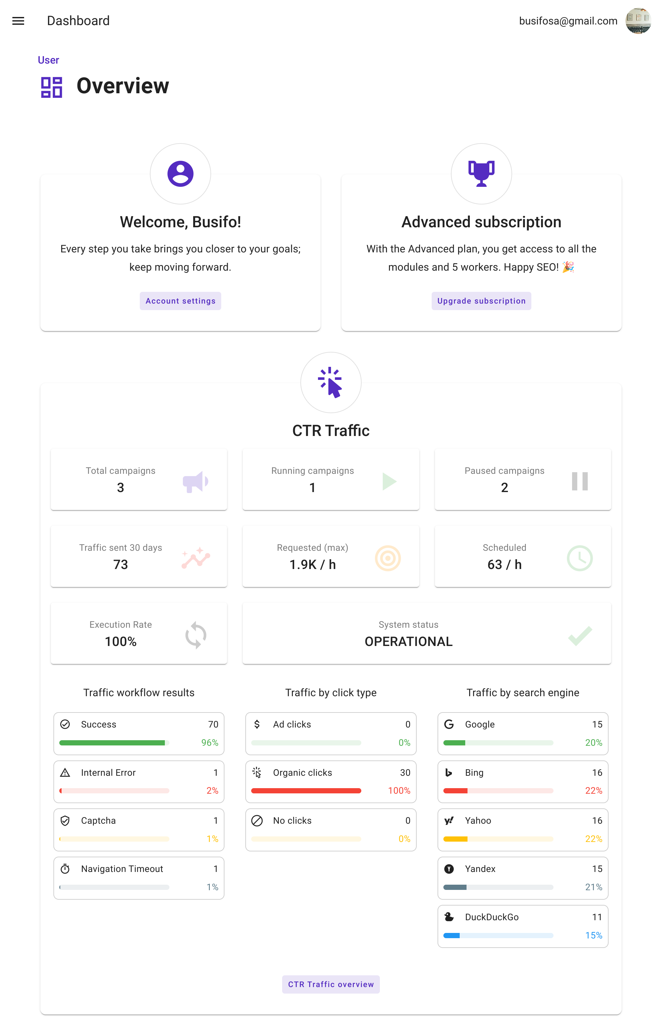This screenshot has height=1035, width=662.
Task: Click the User breadcrumb link
Action: (48, 60)
